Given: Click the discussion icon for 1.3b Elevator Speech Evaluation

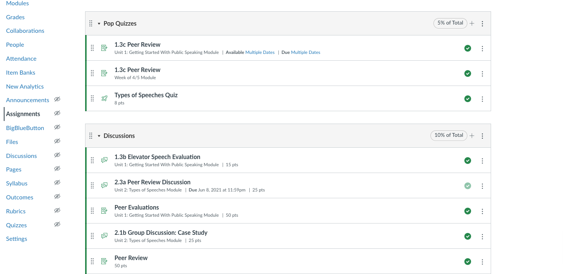Looking at the screenshot, I should (104, 161).
